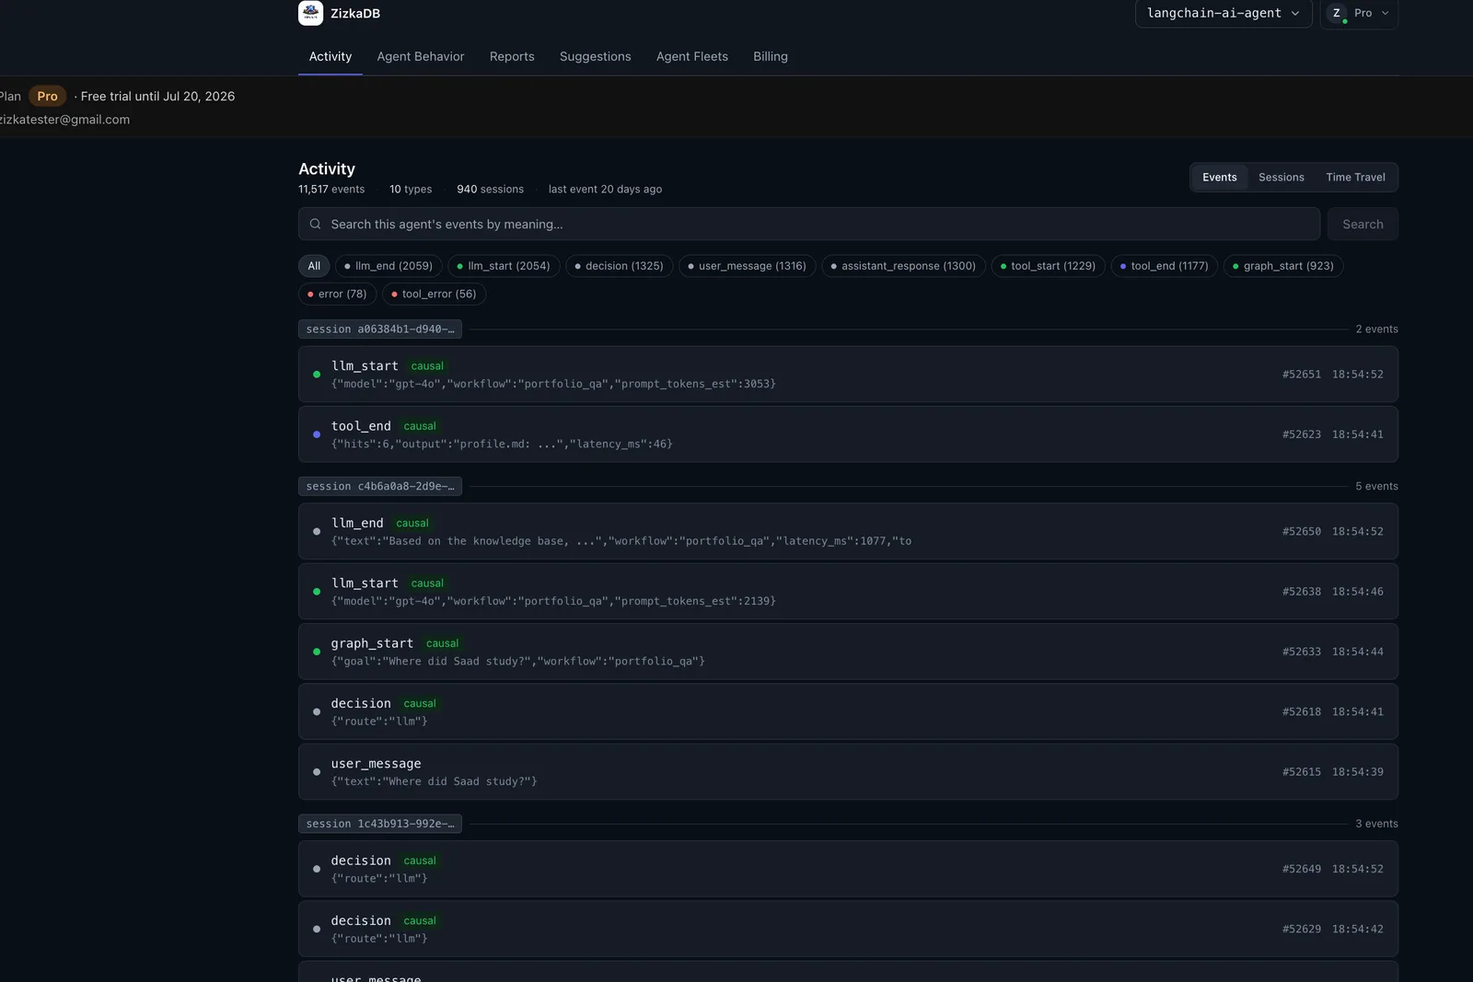
Task: Open user_message event #52615
Action: click(848, 772)
